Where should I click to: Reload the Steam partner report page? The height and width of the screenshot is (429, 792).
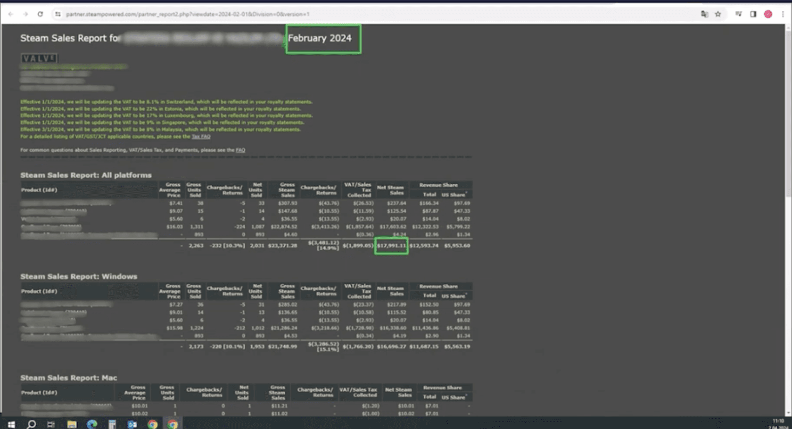pyautogui.click(x=40, y=14)
